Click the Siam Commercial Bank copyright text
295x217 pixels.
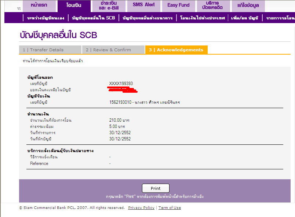pos(72,207)
